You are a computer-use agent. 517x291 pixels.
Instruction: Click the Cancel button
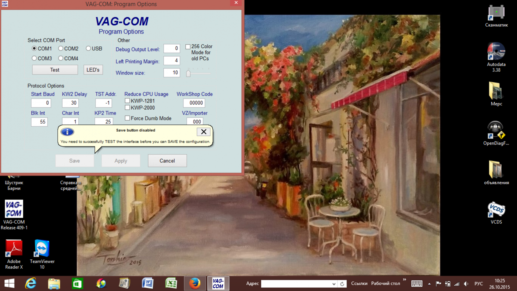tap(167, 161)
